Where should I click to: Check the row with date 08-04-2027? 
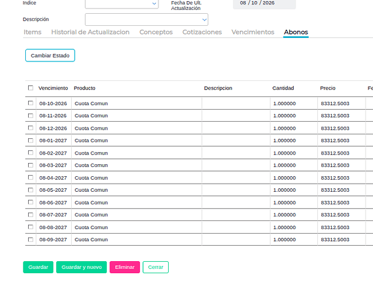(30, 177)
